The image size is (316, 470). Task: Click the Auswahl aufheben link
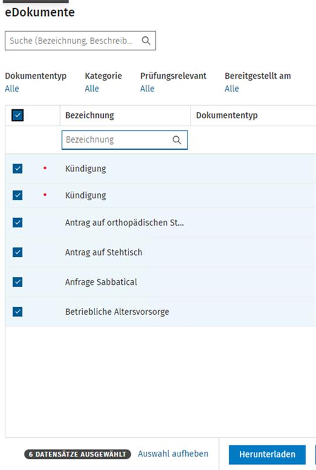pos(173,454)
